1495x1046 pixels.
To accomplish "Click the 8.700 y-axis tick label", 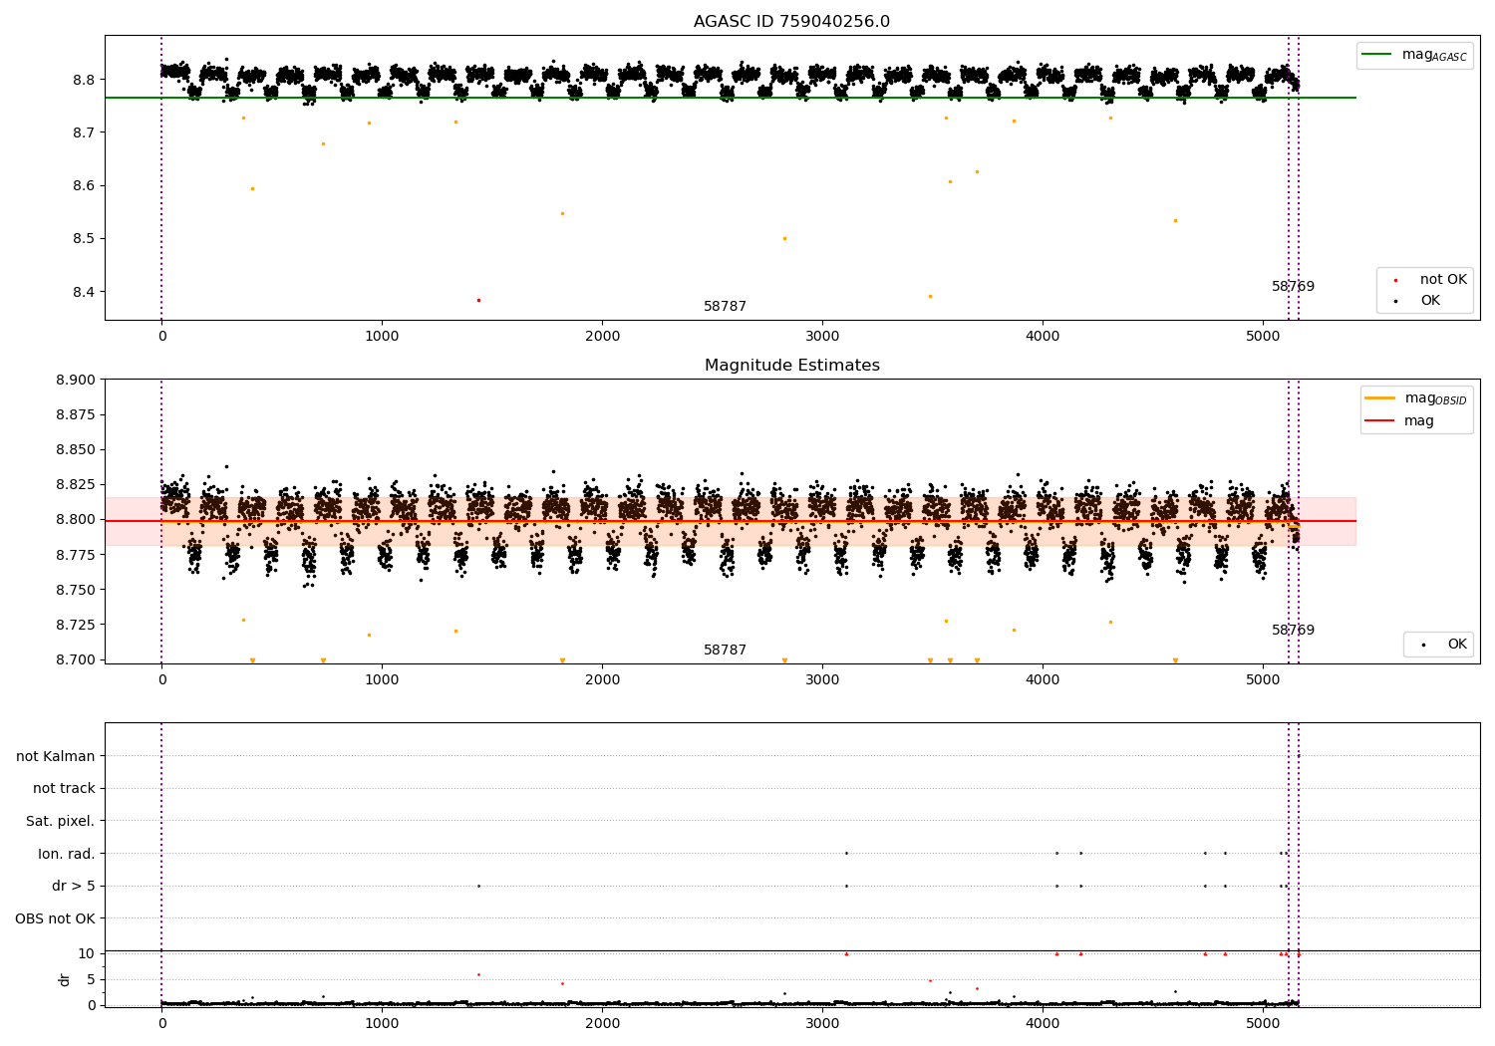I will [x=77, y=659].
